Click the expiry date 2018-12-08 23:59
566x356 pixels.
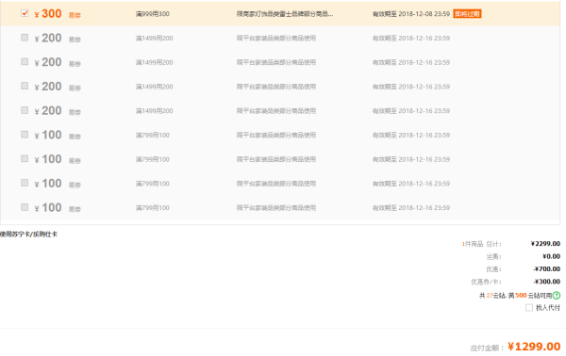coord(424,14)
